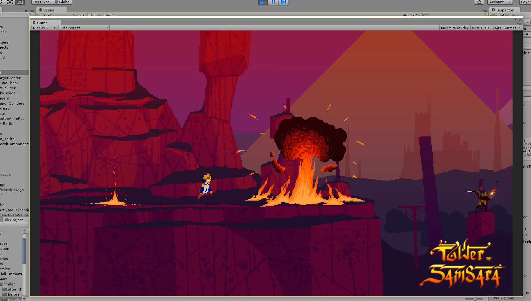531x301 pixels.
Task: Select the Rect transform tool
Action: click(x=20, y=2)
